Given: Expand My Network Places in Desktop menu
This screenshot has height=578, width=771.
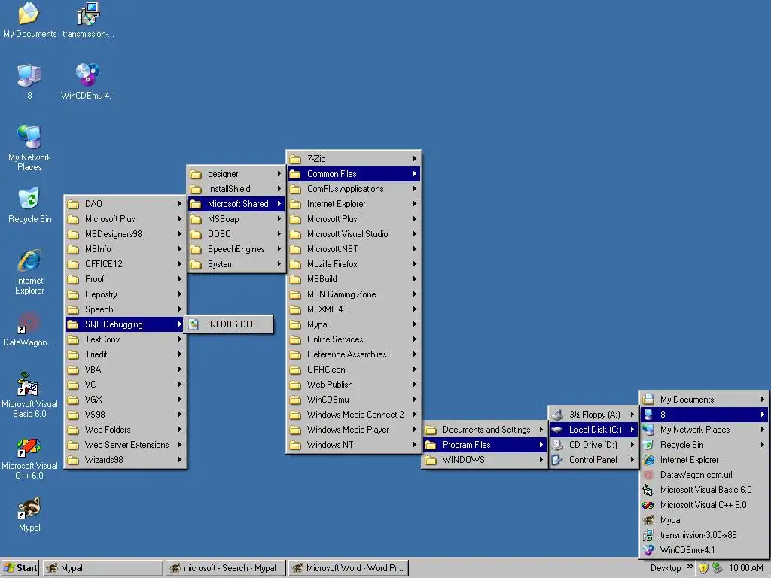Looking at the screenshot, I should tap(704, 430).
